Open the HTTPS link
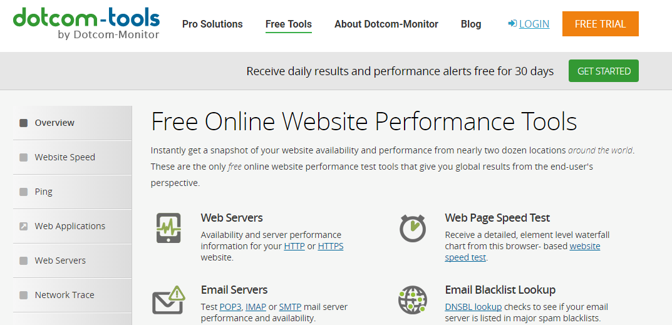Image resolution: width=672 pixels, height=325 pixels. 331,247
